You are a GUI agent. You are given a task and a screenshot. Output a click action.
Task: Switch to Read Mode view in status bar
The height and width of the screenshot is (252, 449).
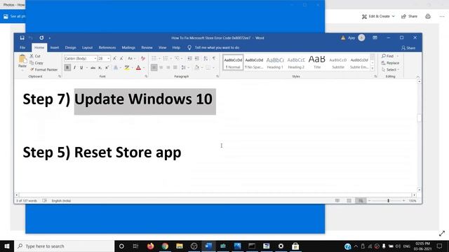[x=337, y=201]
